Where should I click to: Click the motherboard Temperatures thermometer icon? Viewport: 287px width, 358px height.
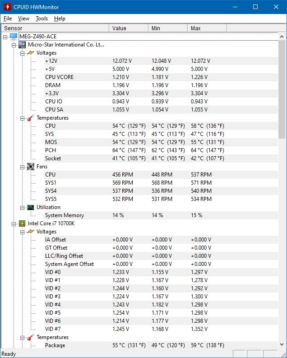click(x=31, y=118)
